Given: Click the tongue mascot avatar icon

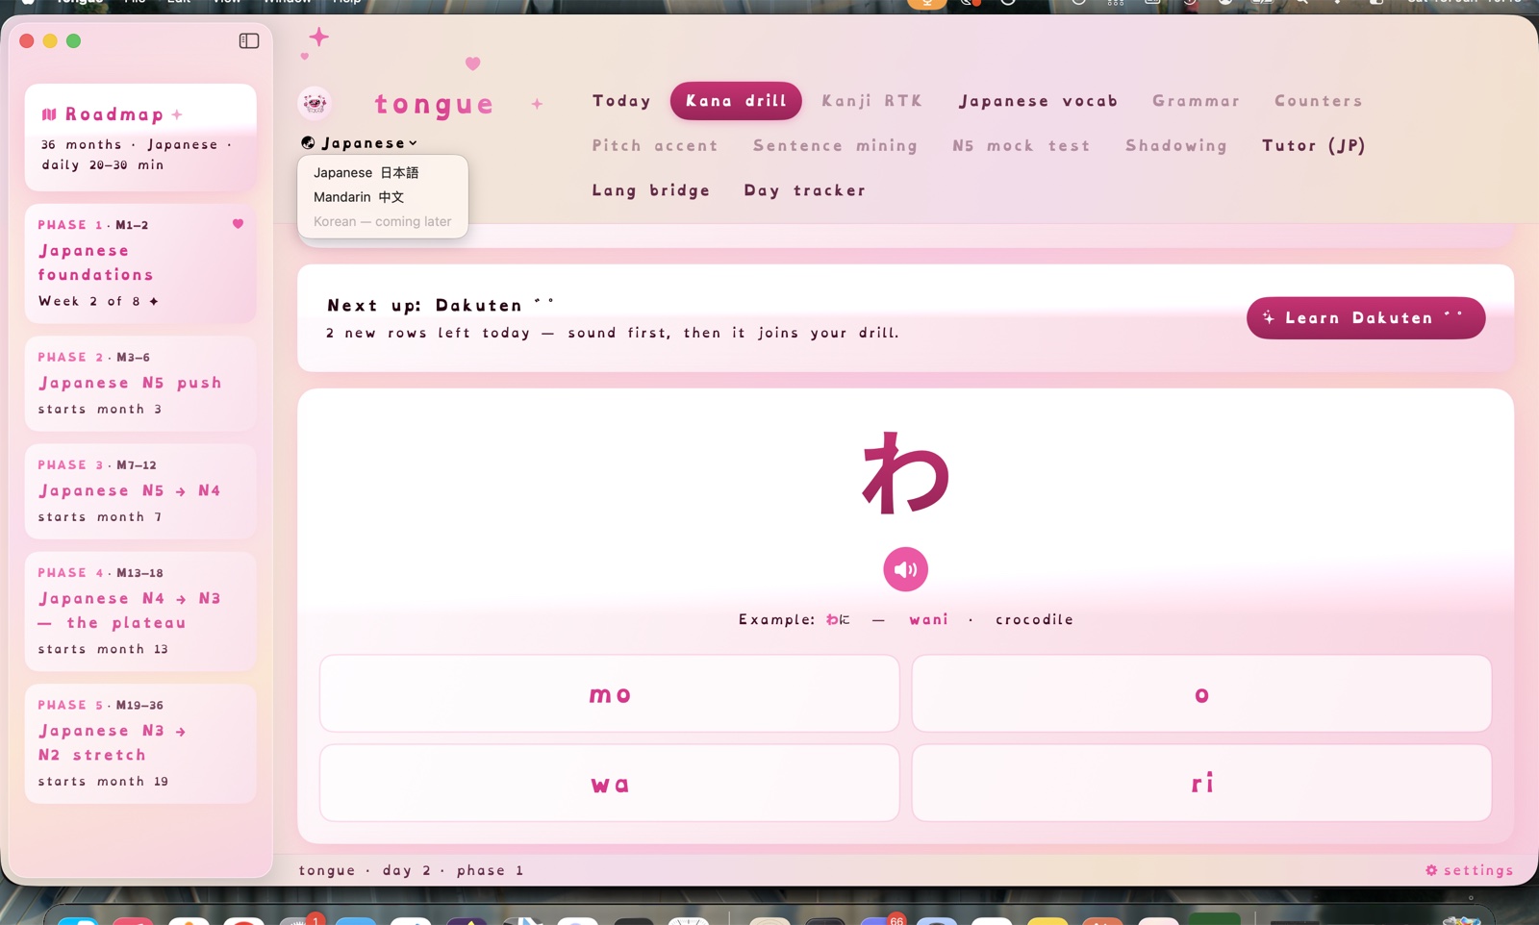Looking at the screenshot, I should click(x=315, y=103).
